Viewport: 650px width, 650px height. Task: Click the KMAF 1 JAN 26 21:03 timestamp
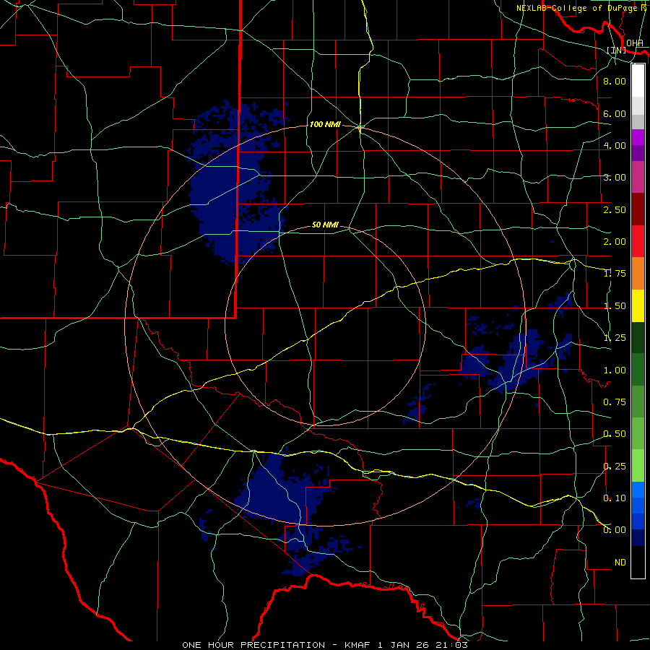pyautogui.click(x=406, y=645)
